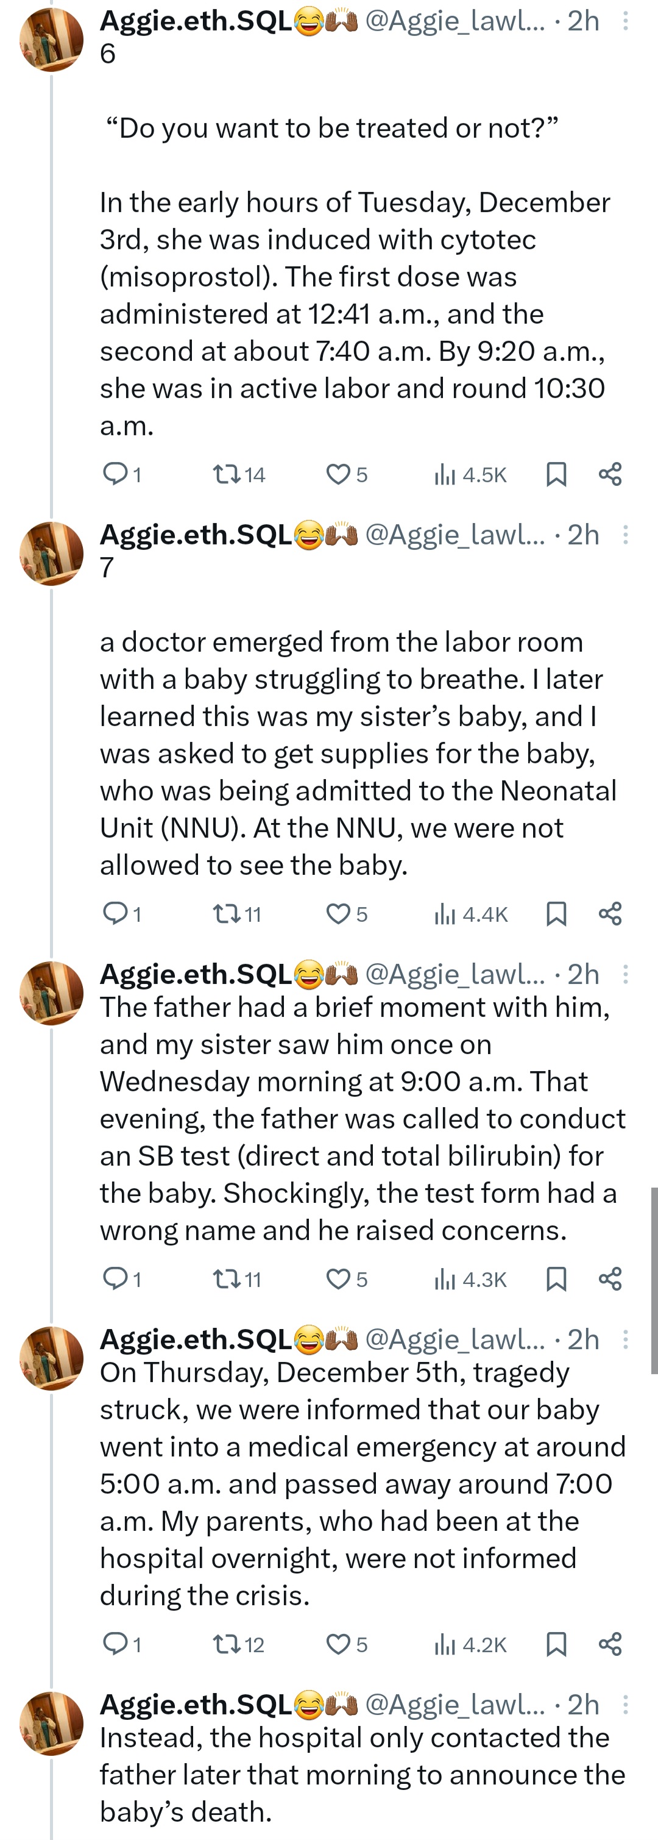Open more options on December 5th tweet

pos(625,1339)
